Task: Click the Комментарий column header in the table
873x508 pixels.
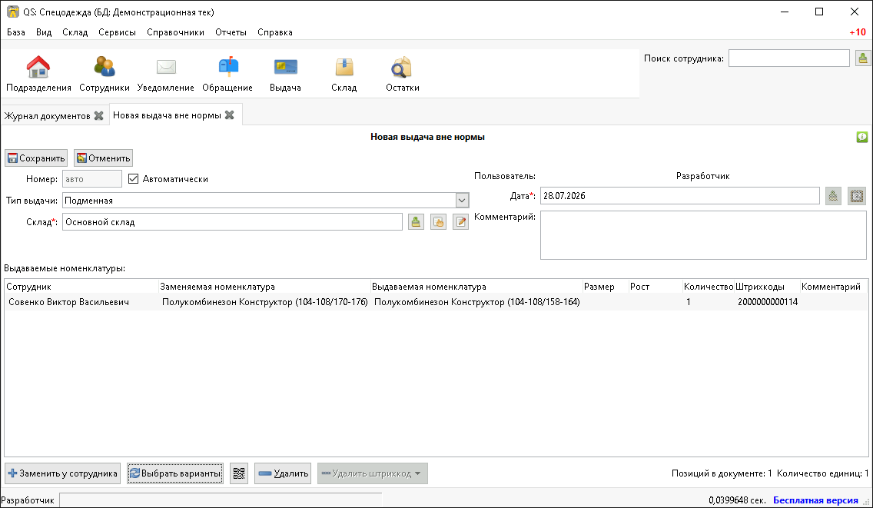Action: [834, 287]
